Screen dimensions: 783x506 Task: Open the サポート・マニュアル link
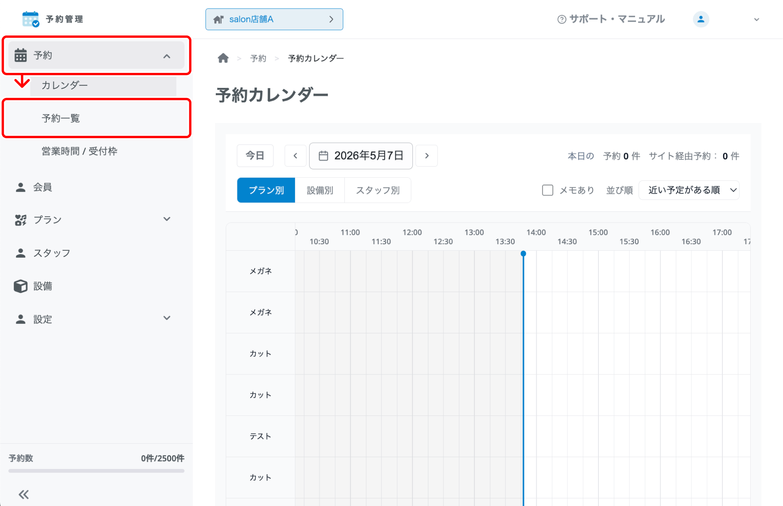(x=611, y=19)
